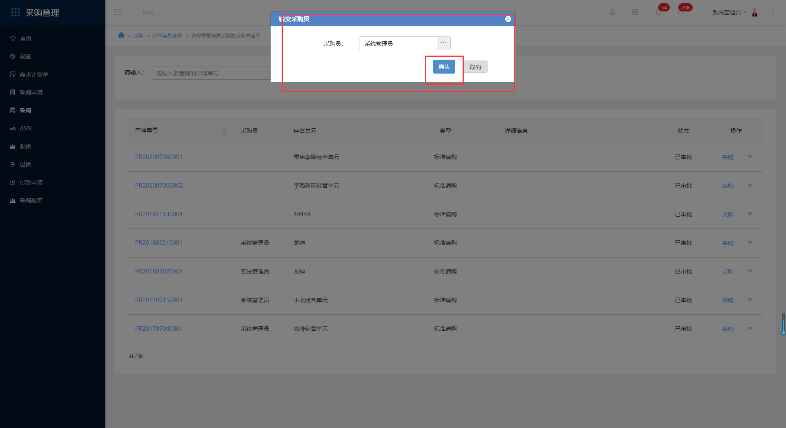Screen dimensions: 786x428
Task: Close the 转交采购员 dialog
Action: pos(508,19)
